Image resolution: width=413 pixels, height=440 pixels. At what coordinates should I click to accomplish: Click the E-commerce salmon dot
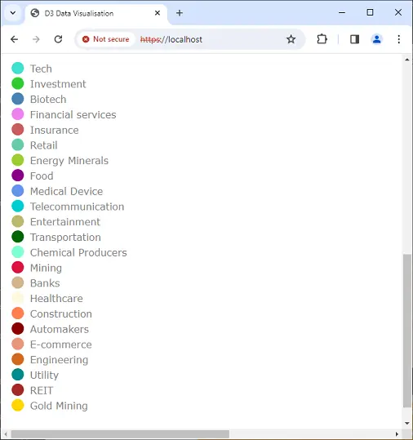18,344
